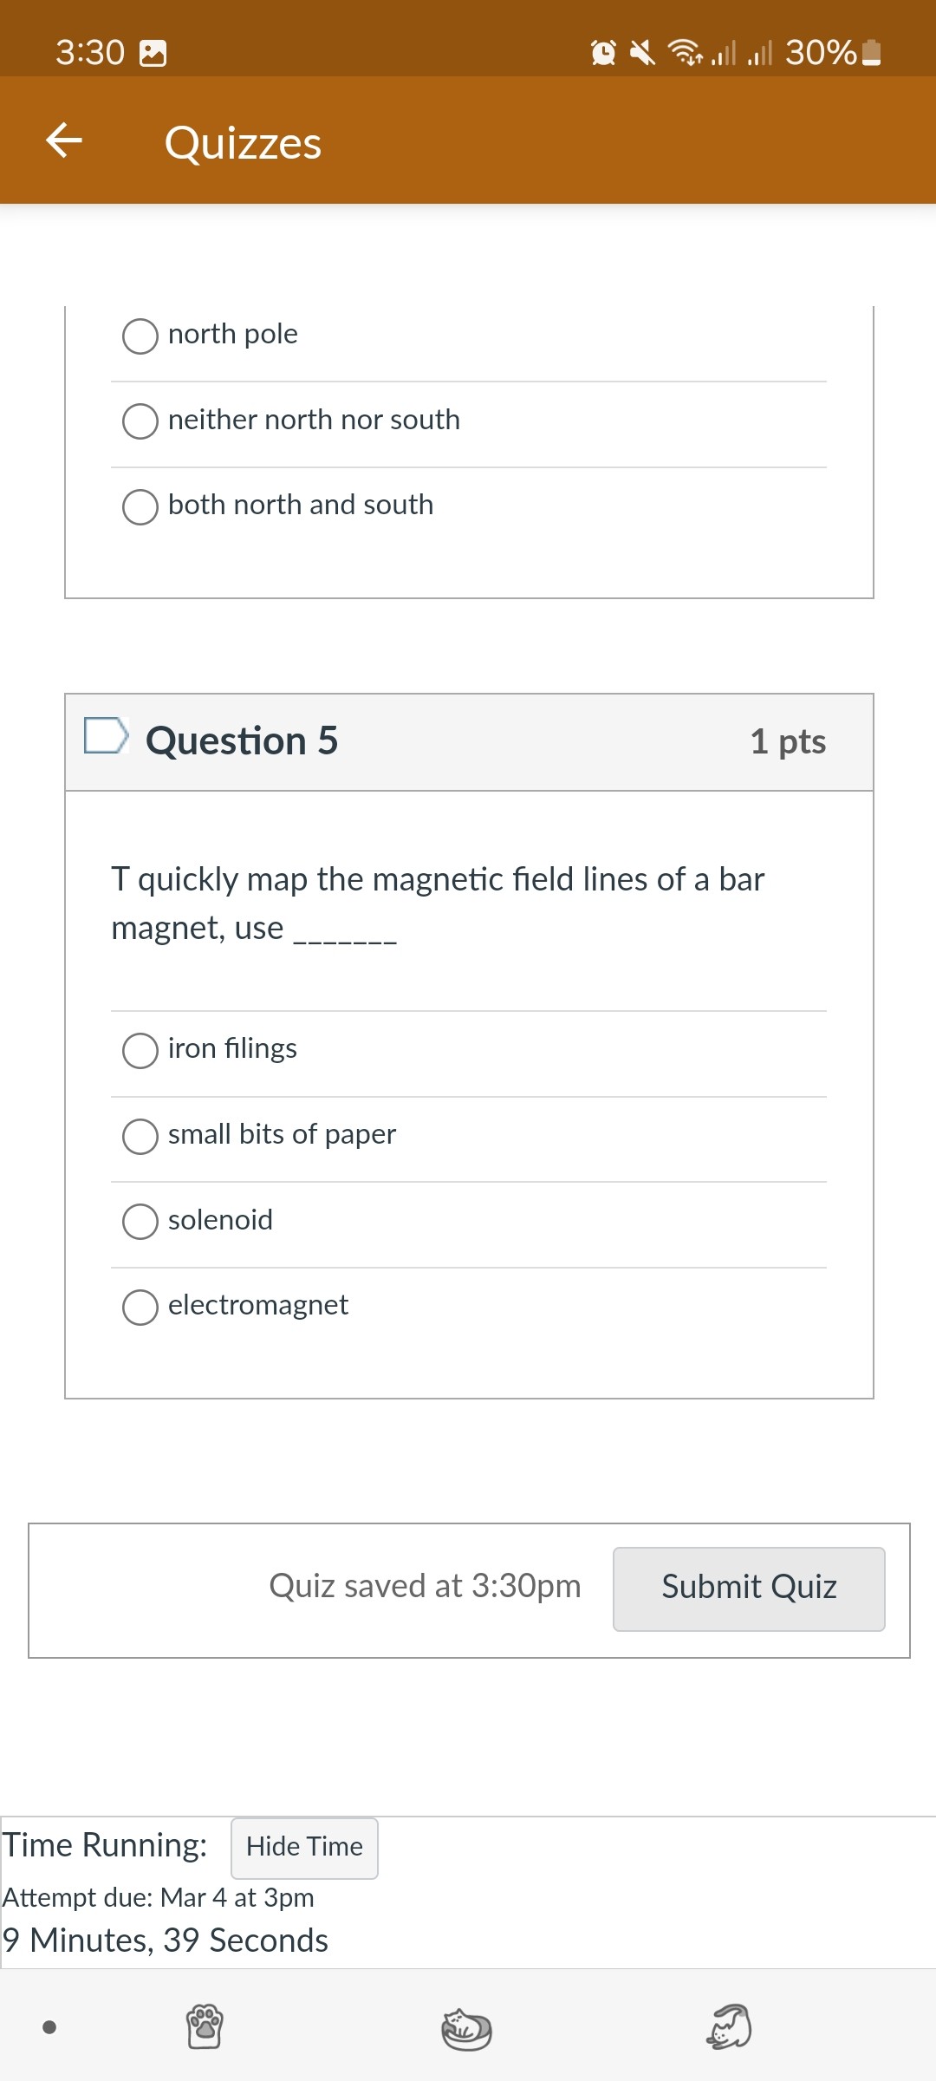Select the stretching cat icon at bottom right
The image size is (936, 2081).
(x=728, y=2026)
